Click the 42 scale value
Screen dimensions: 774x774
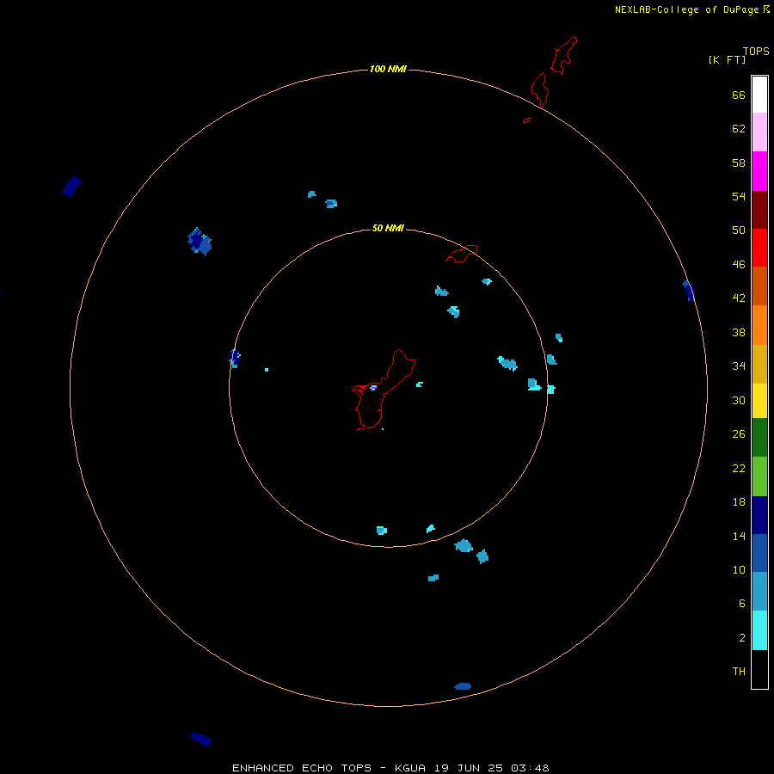(x=739, y=298)
